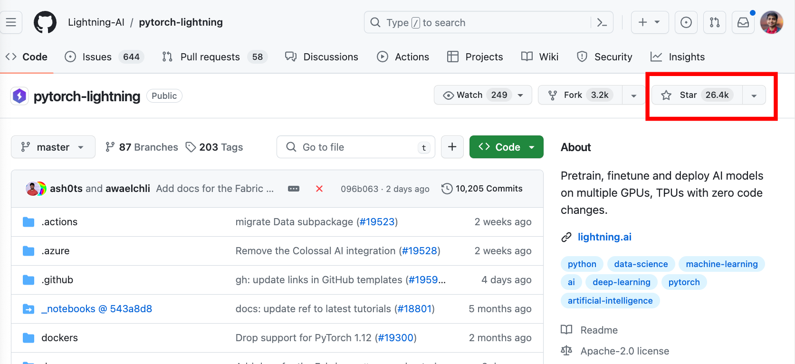Click the contributor avatars on latest commit
Viewport: 795px width, 364px height.
(x=36, y=189)
